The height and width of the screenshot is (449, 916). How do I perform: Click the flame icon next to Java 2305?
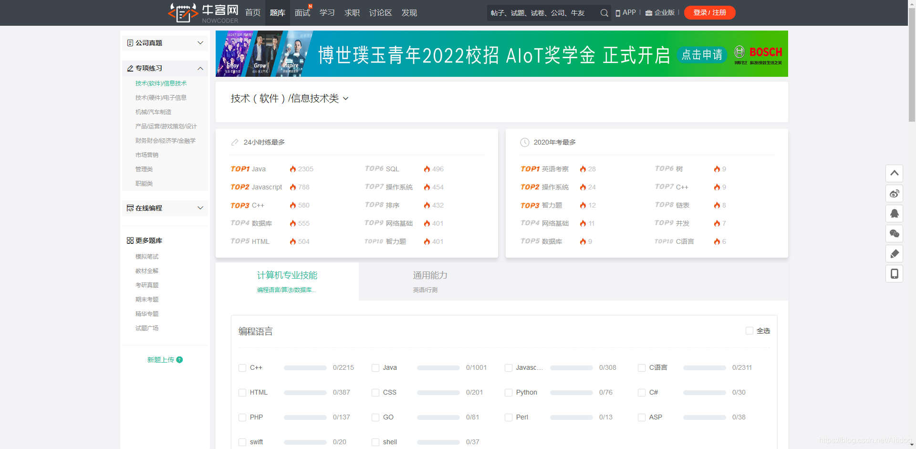tap(293, 169)
